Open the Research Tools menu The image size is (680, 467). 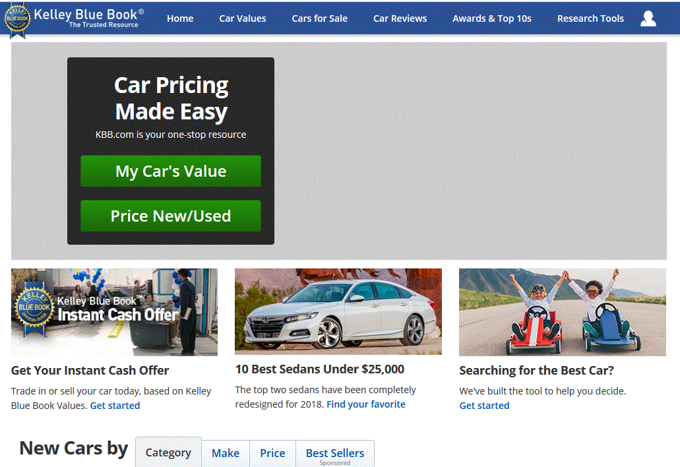point(590,18)
